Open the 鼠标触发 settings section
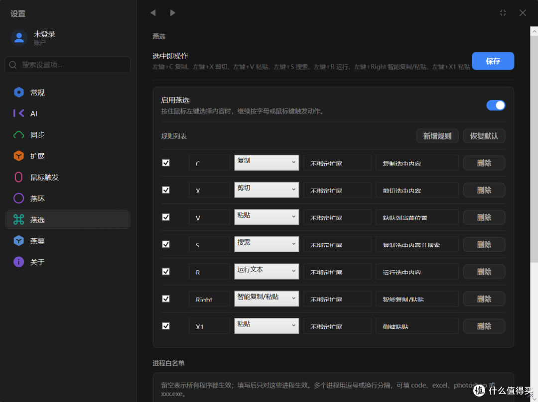Viewport: 538px width, 402px height. 68,177
